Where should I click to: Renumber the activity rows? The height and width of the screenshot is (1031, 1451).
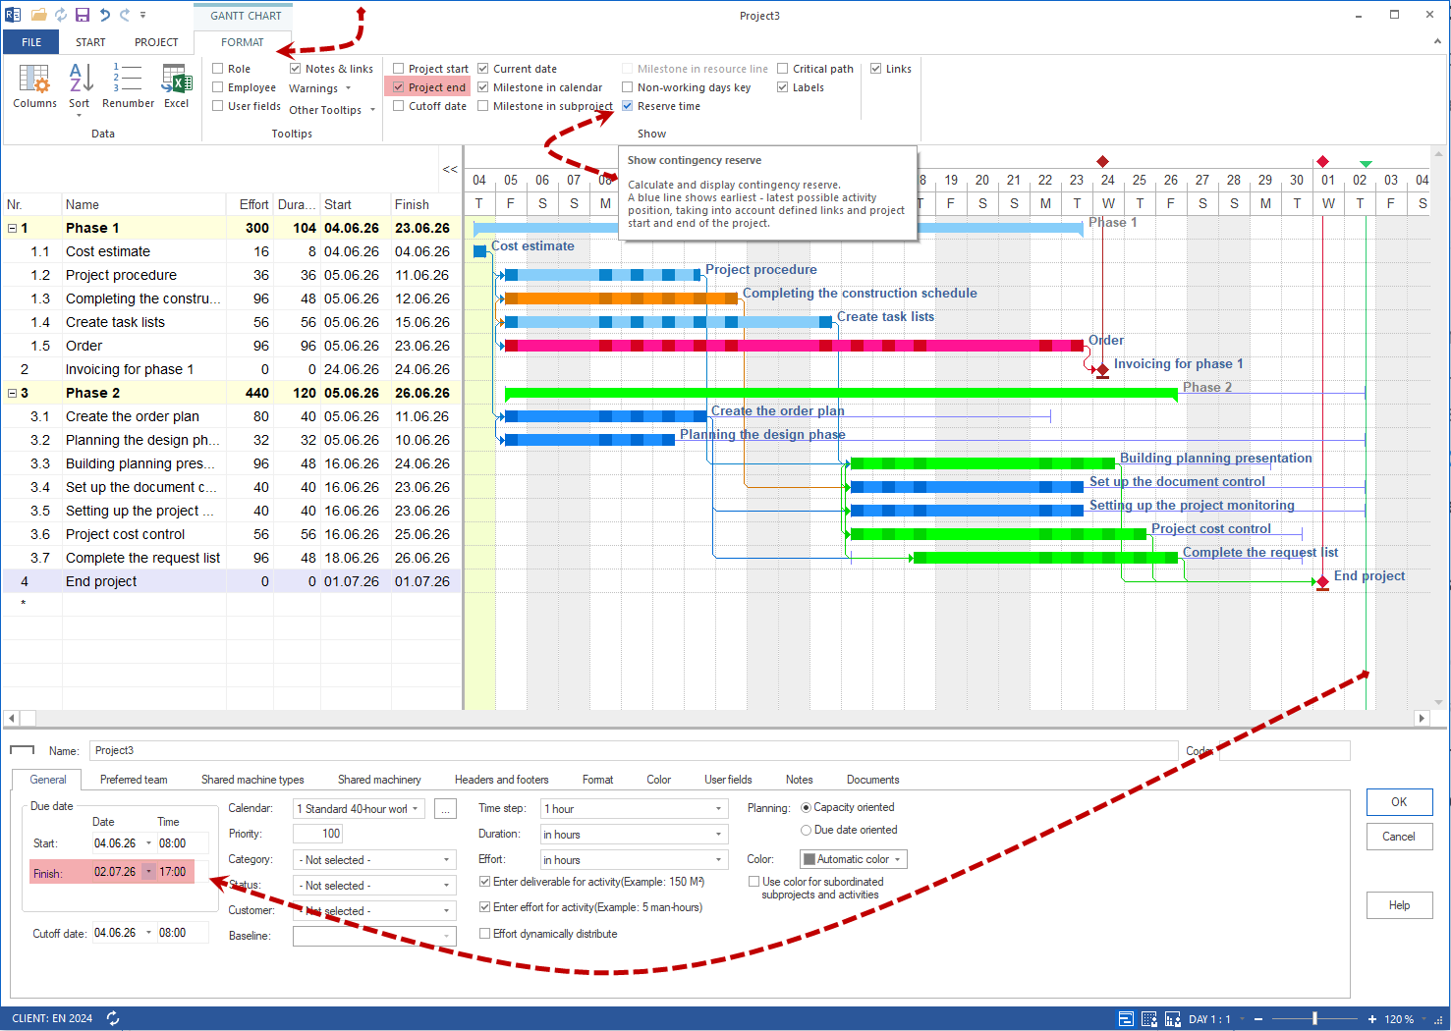pyautogui.click(x=128, y=86)
